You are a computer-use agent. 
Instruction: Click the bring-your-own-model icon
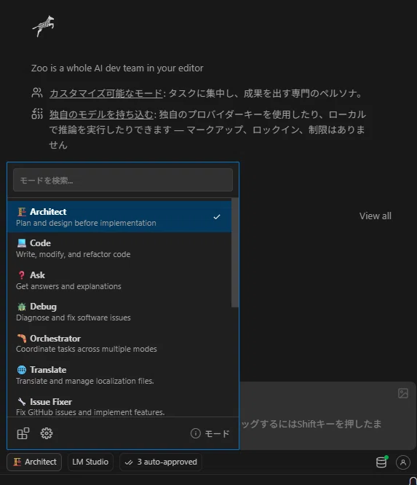point(37,114)
